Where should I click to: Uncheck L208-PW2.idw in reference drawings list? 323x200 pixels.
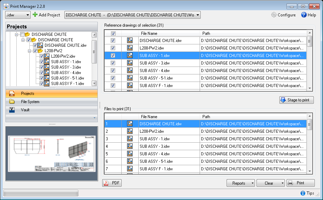pos(113,48)
